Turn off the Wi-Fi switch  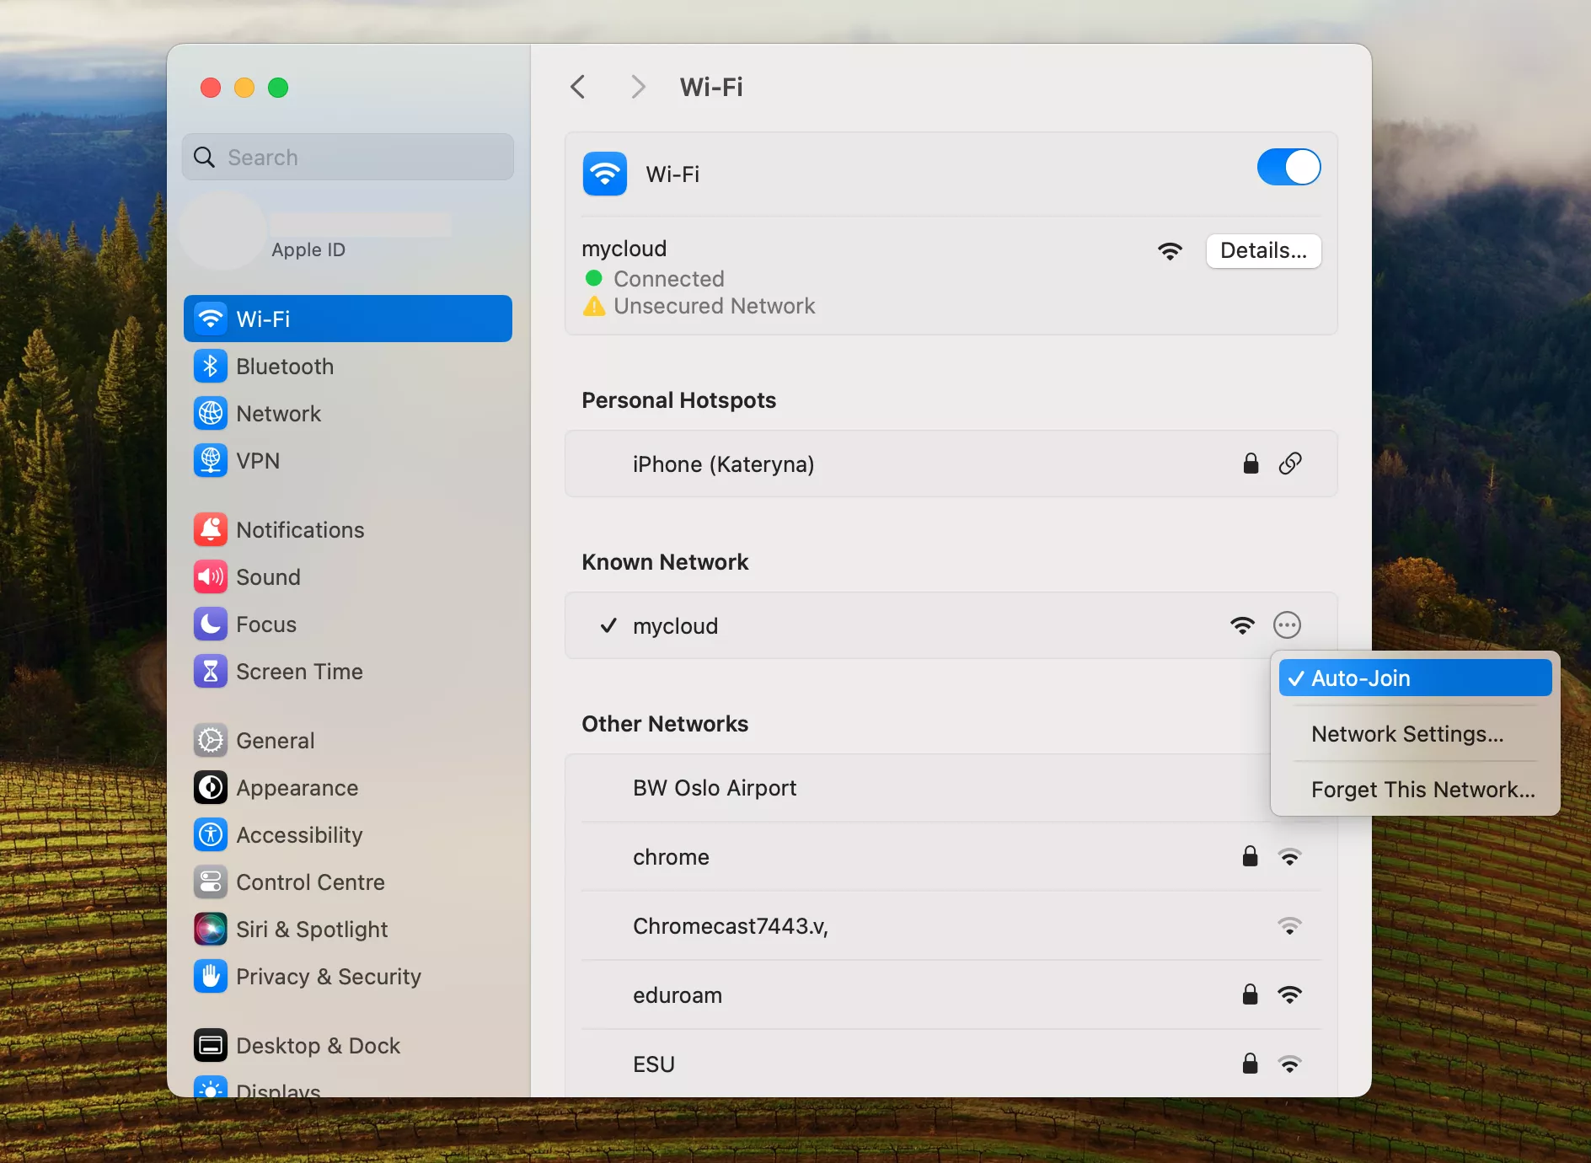point(1288,167)
